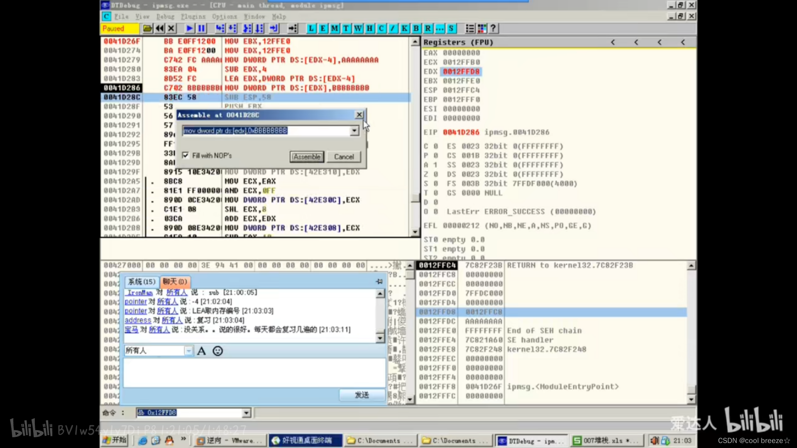Open a file with the folder icon
Screen dimensions: 797x448
click(147, 29)
